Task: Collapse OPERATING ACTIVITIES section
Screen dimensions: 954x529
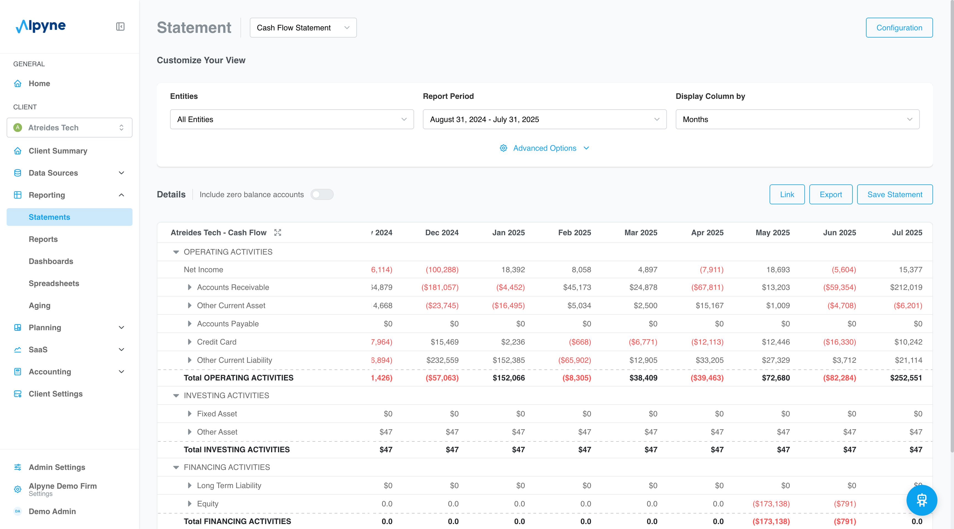Action: click(x=176, y=252)
